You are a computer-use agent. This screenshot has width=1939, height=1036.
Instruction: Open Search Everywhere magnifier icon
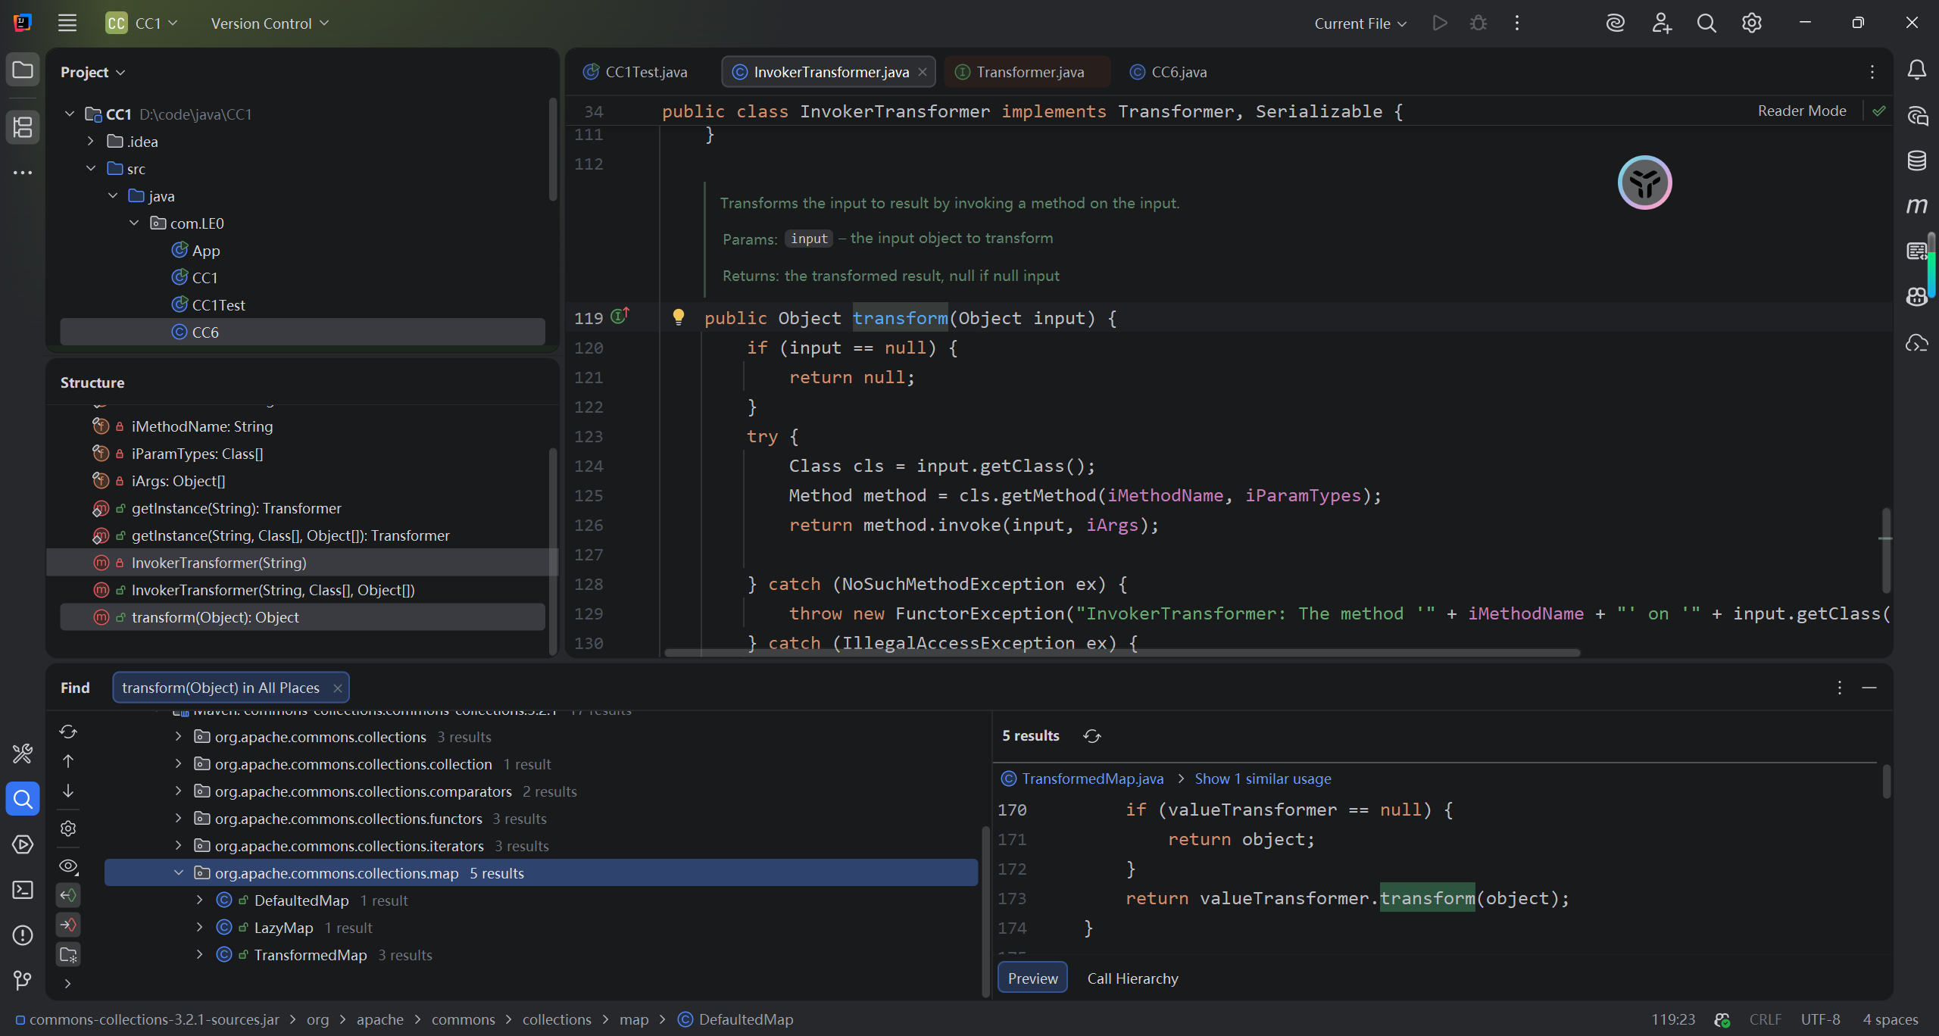(1706, 23)
